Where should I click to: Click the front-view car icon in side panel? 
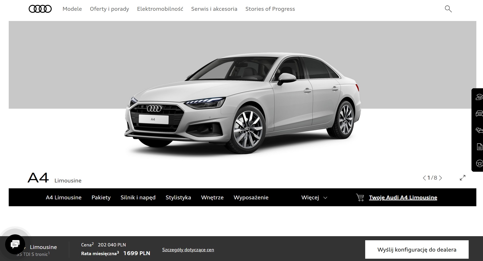[x=479, y=113]
